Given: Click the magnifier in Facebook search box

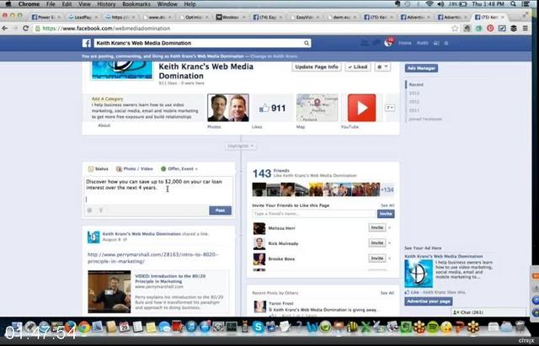Looking at the screenshot, I should 307,43.
